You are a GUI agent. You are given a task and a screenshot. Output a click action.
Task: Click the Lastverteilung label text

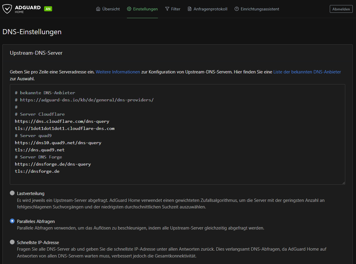click(x=31, y=194)
